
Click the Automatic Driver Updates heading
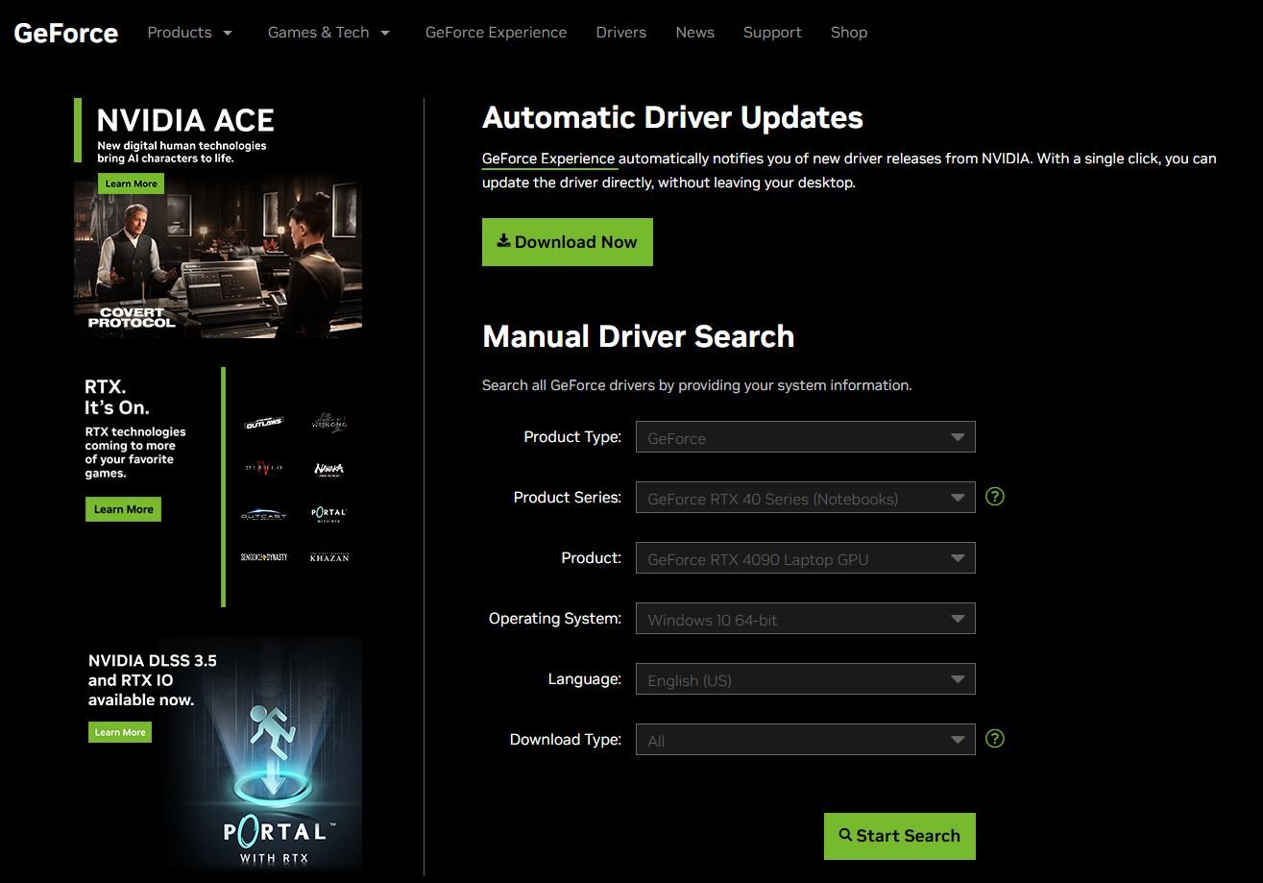[672, 117]
